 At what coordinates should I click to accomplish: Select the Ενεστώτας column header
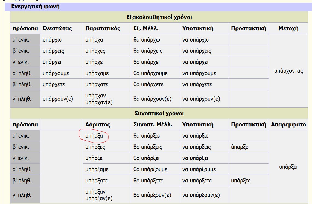pyautogui.click(x=57, y=28)
